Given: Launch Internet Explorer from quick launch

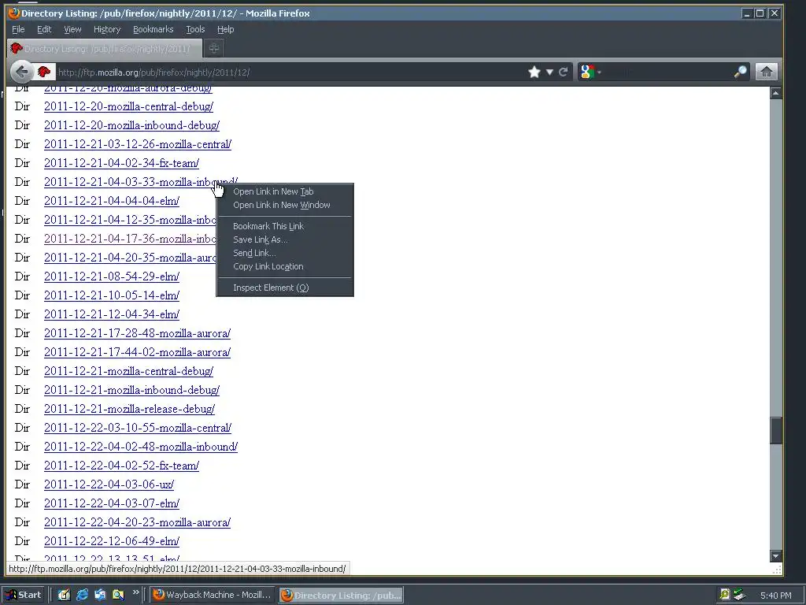Looking at the screenshot, I should 82,595.
